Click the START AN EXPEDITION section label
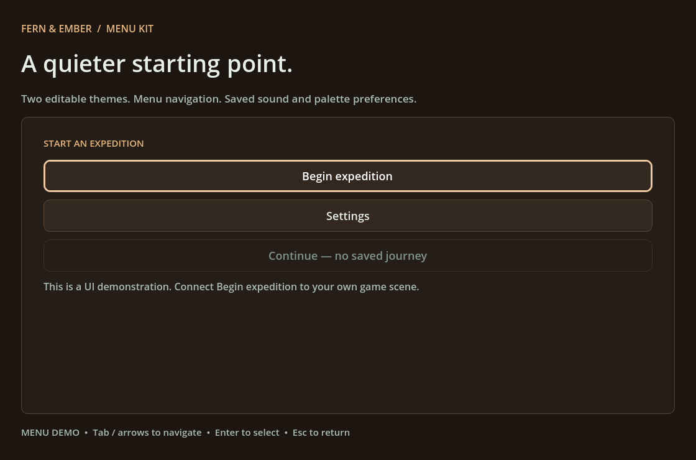 94,144
